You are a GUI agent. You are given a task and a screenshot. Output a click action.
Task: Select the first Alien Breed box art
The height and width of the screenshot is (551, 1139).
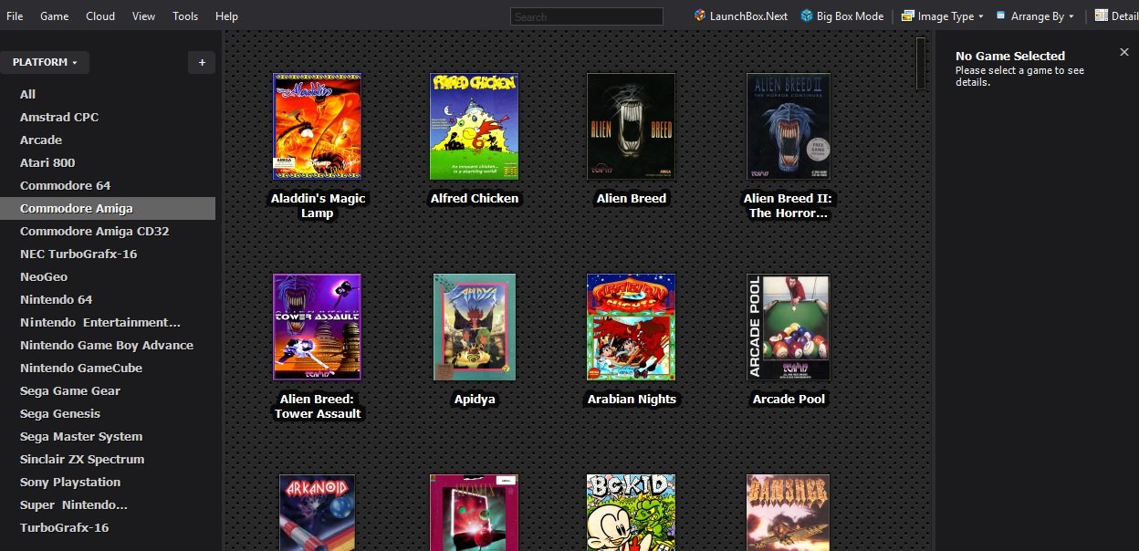click(x=632, y=127)
